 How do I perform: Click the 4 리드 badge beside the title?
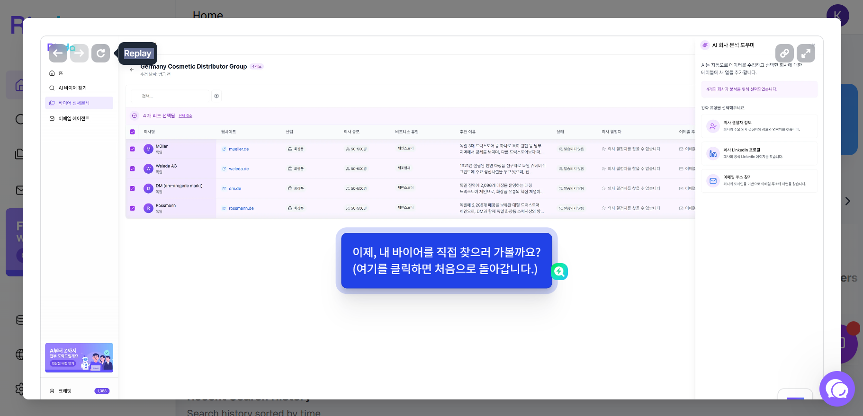coord(256,67)
